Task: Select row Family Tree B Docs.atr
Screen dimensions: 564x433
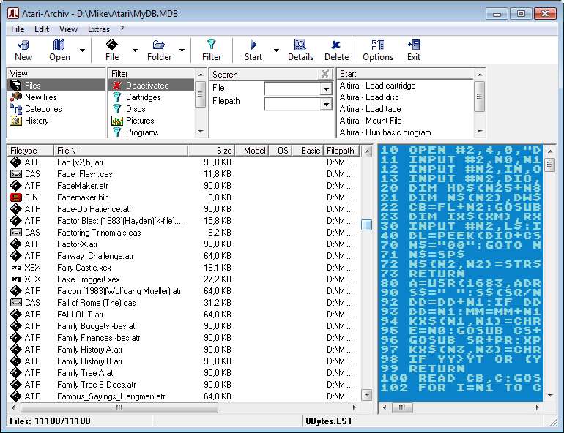Action: tap(183, 385)
